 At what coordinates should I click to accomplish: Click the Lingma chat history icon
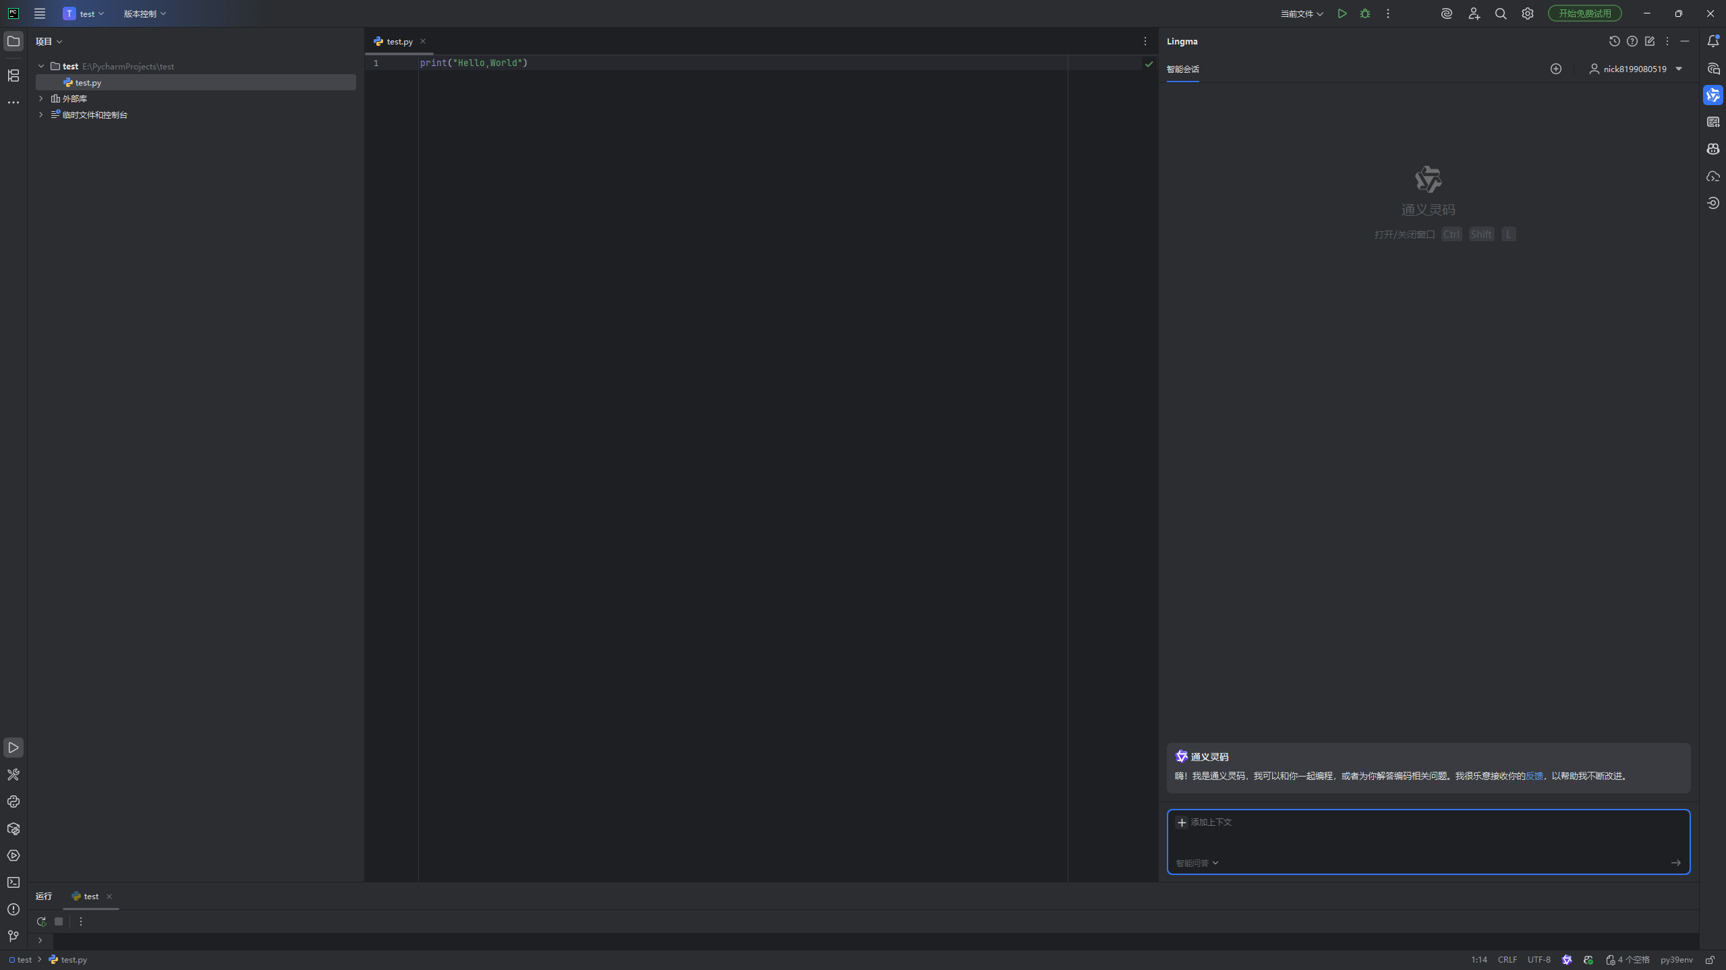tap(1614, 41)
